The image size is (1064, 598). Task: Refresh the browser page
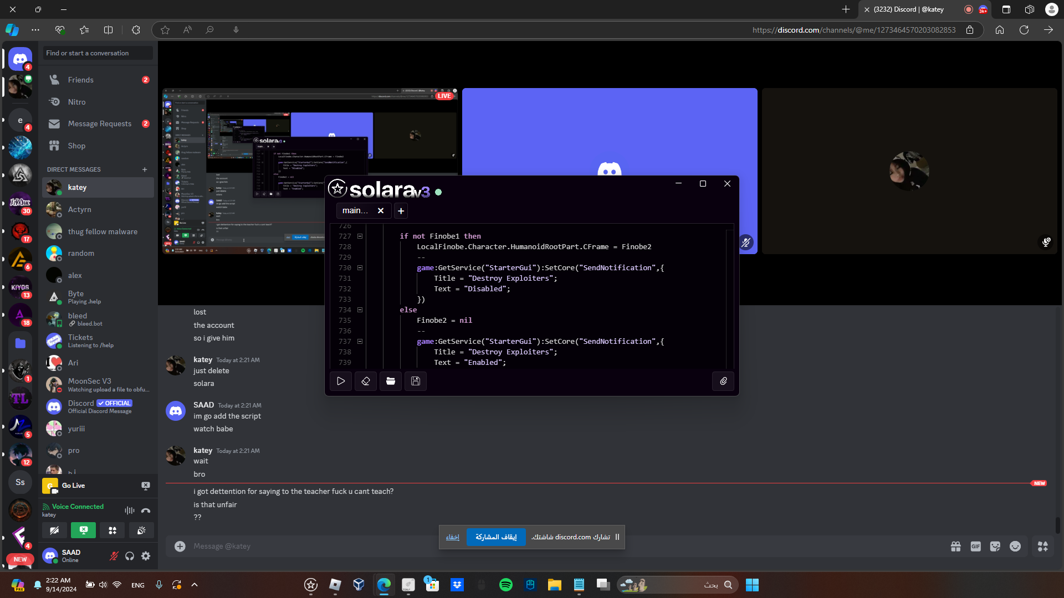click(x=1024, y=30)
